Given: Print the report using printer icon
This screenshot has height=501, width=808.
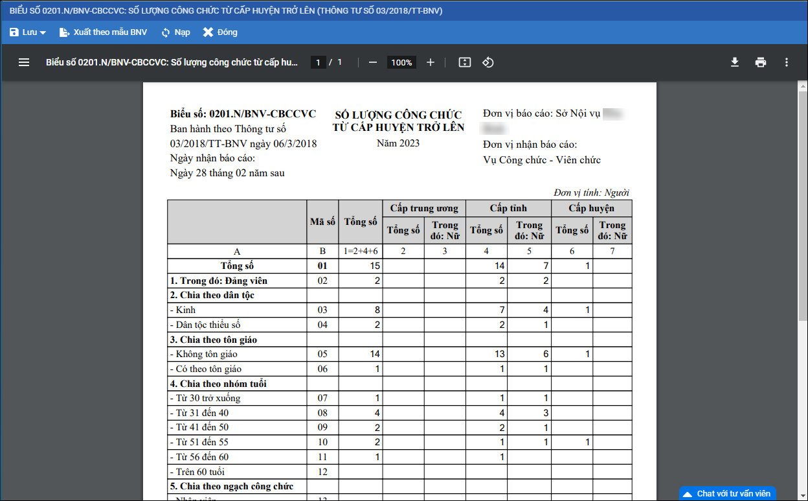Looking at the screenshot, I should coord(761,62).
